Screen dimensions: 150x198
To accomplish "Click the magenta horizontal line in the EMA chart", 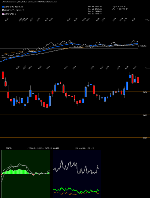I will [69, 48].
